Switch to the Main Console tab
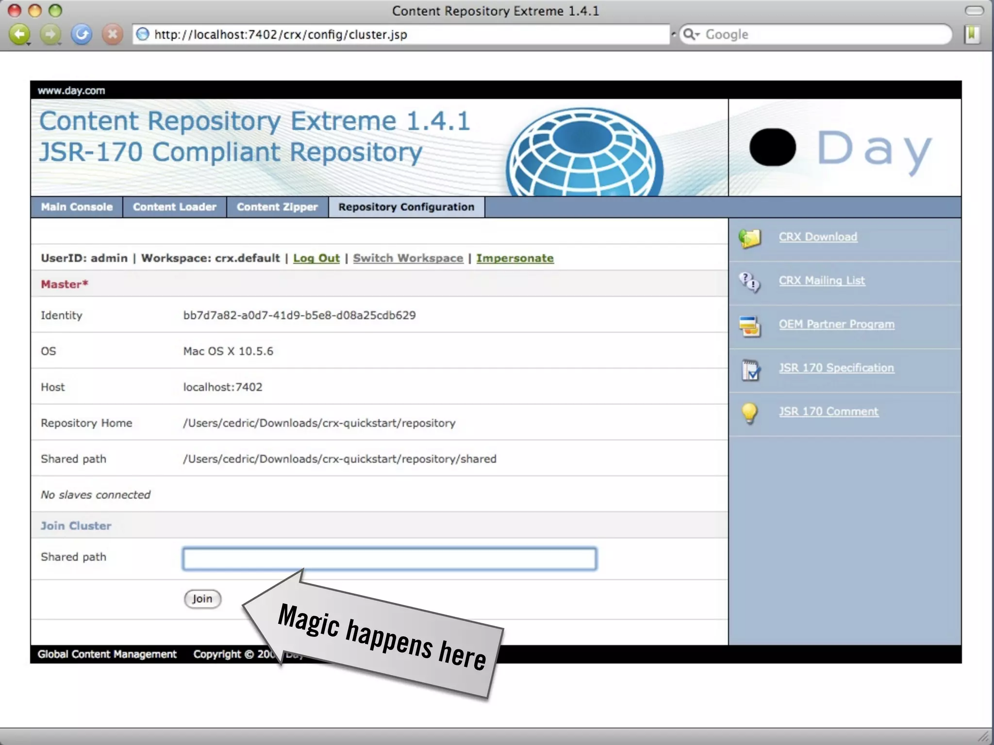994x745 pixels. click(77, 207)
